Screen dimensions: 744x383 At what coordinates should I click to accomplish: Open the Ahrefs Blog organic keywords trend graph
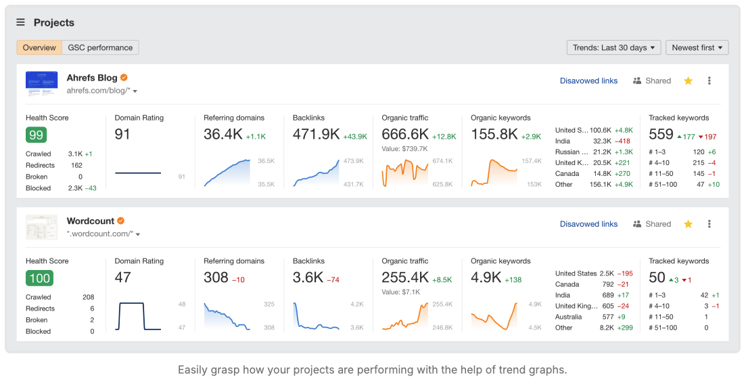(494, 173)
